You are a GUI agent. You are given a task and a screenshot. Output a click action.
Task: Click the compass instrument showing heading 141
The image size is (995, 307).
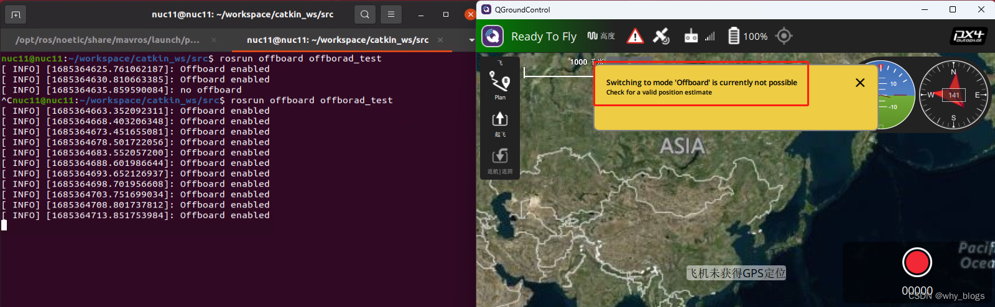click(x=953, y=95)
